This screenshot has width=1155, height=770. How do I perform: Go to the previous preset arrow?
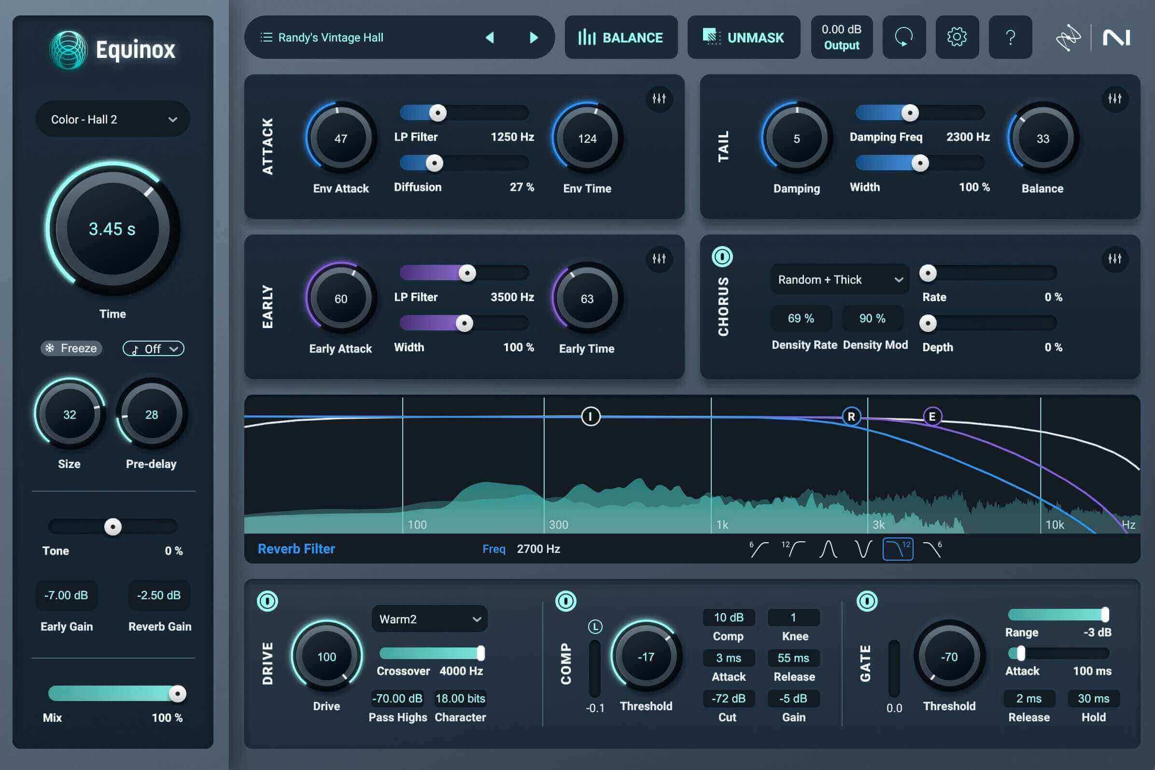coord(490,37)
